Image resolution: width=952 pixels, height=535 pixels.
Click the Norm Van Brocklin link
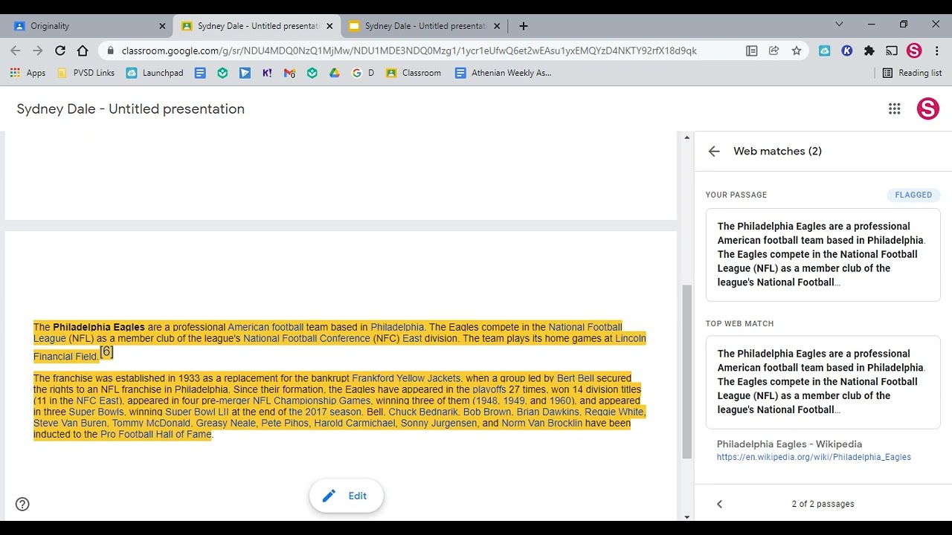click(x=541, y=423)
